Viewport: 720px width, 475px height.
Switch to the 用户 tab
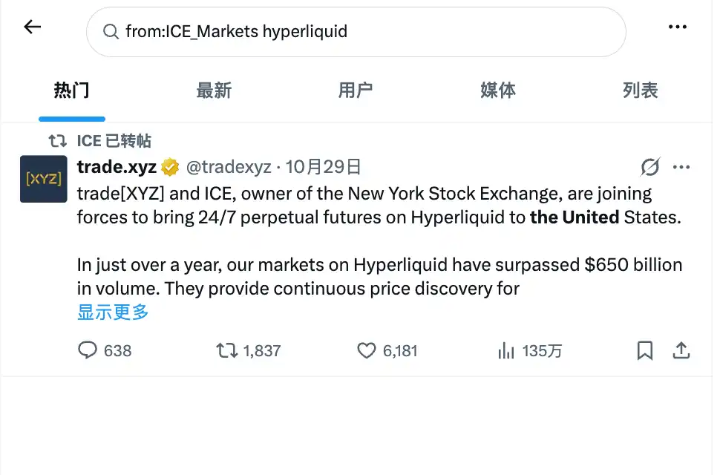click(x=356, y=91)
